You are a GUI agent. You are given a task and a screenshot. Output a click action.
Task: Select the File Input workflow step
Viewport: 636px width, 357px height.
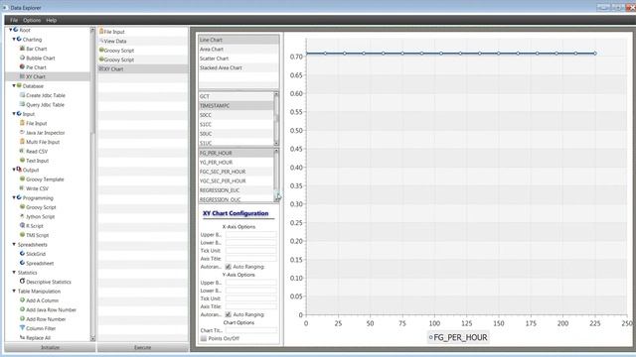(143, 32)
